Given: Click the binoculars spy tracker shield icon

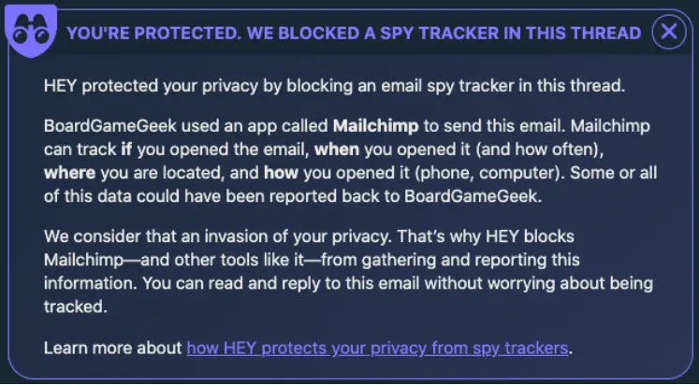Looking at the screenshot, I should [x=31, y=30].
